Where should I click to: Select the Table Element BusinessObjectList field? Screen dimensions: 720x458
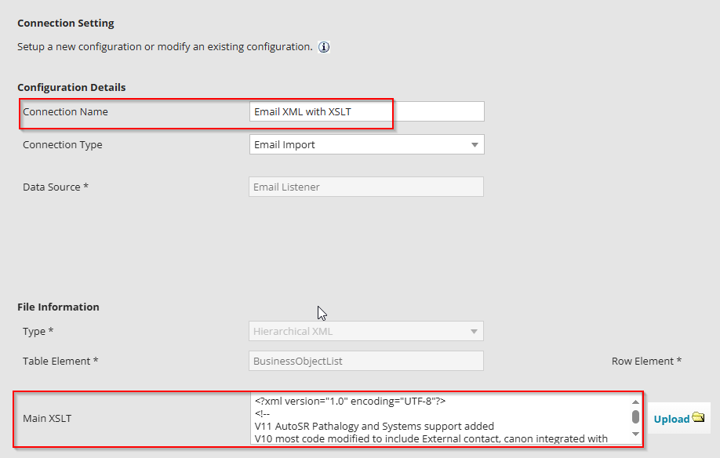366,361
